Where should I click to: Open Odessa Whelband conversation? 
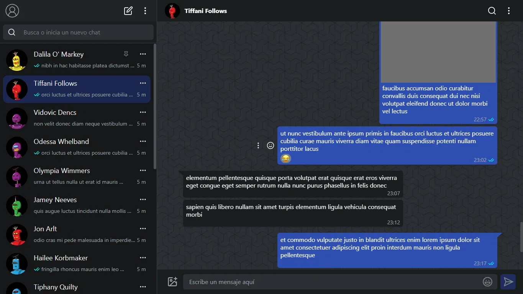point(77,147)
